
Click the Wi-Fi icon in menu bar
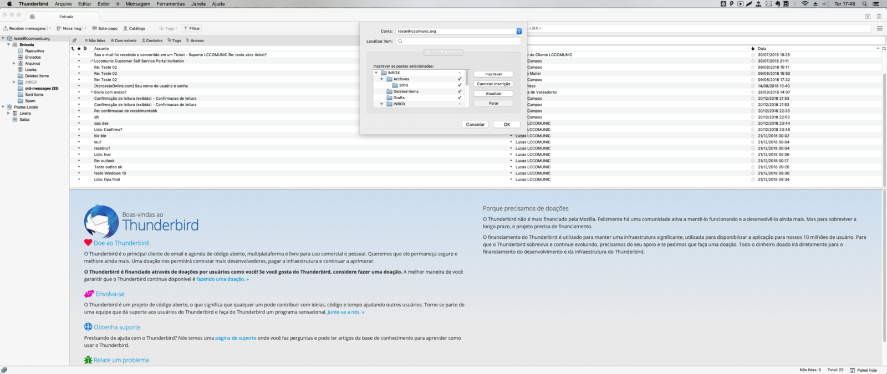coord(805,4)
